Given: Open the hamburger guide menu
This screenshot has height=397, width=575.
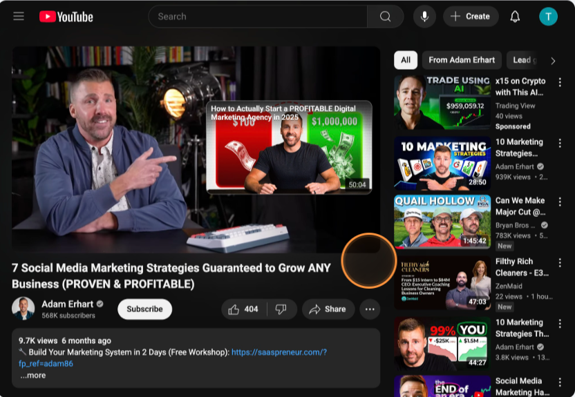Looking at the screenshot, I should pos(19,17).
